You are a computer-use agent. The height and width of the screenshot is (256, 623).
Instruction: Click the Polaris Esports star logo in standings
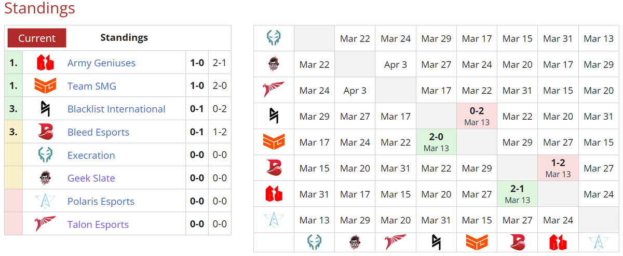[x=45, y=201]
